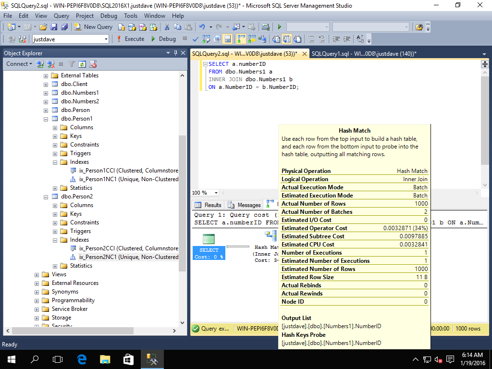Viewport: 492px width, 369px height.
Task: Click the Execute query button
Action: click(x=130, y=39)
